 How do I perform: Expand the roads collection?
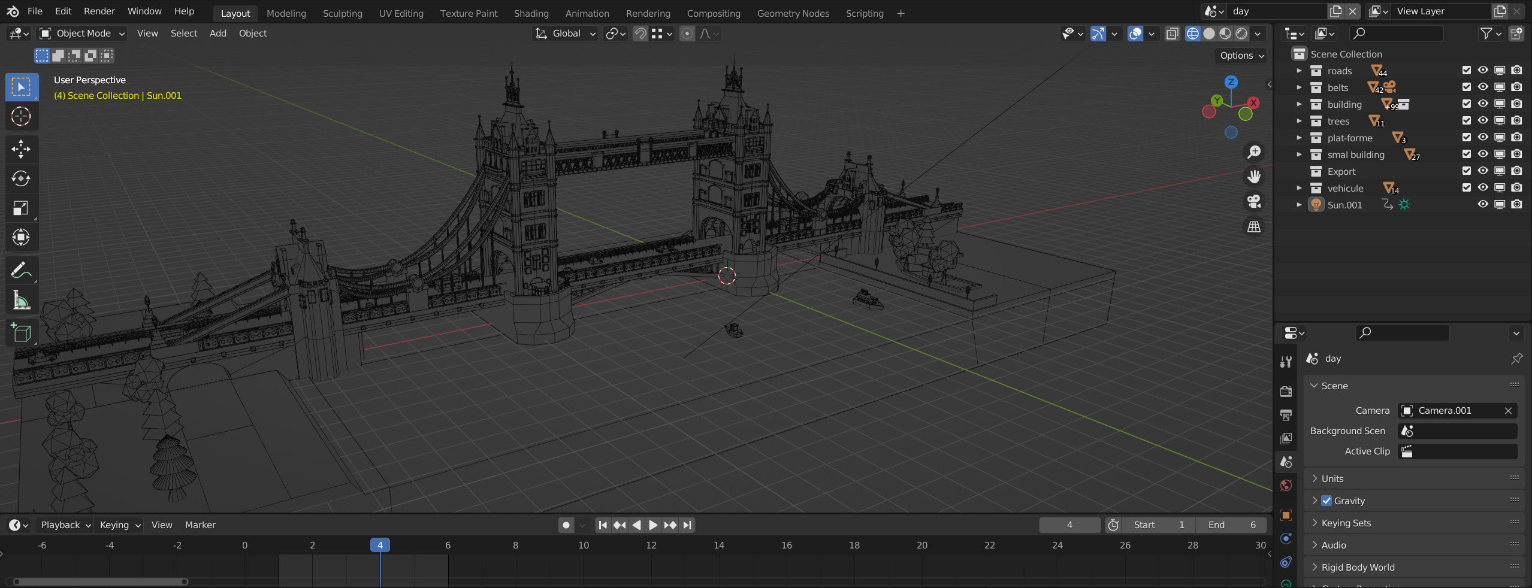(1299, 71)
